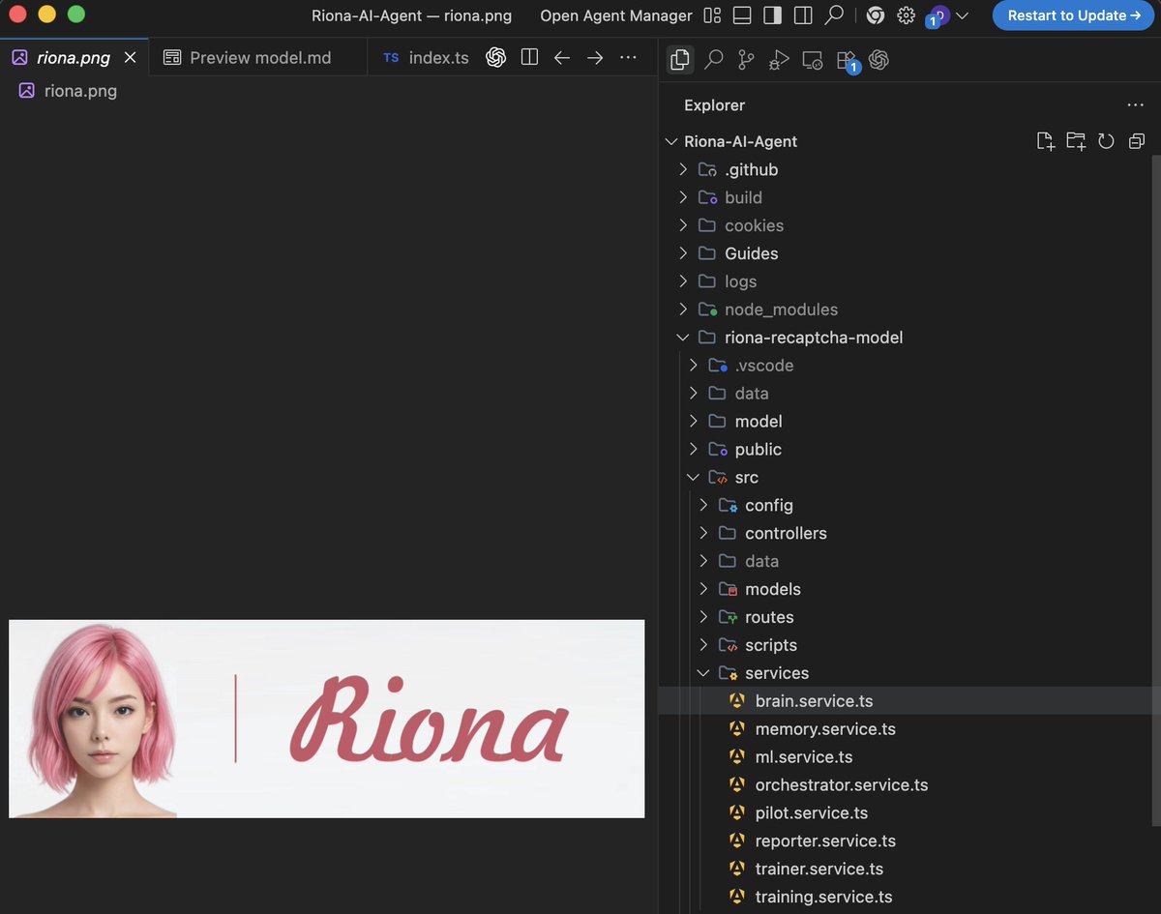Screen dimensions: 1161x914
Task: Open the Search view in activity bar
Action: pyautogui.click(x=713, y=60)
